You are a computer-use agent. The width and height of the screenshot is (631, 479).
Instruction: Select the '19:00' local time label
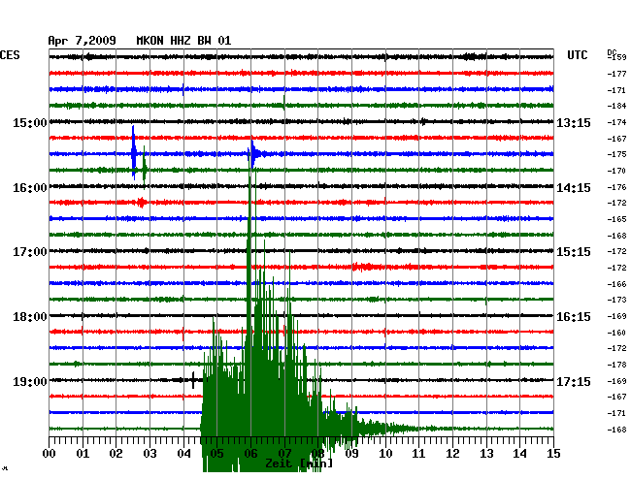coord(30,382)
